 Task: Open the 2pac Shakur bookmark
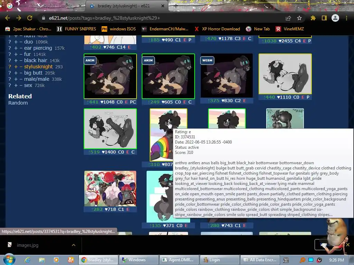[x=28, y=29]
